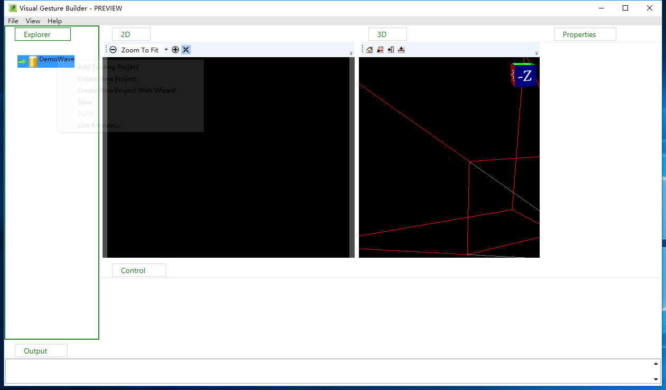Click the first-person view icon in the 3D toolbar
The image size is (666, 390).
[391, 49]
